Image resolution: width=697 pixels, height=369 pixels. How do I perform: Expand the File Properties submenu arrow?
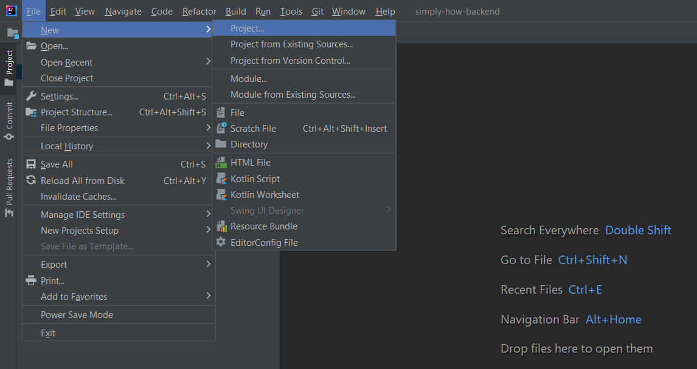[208, 127]
